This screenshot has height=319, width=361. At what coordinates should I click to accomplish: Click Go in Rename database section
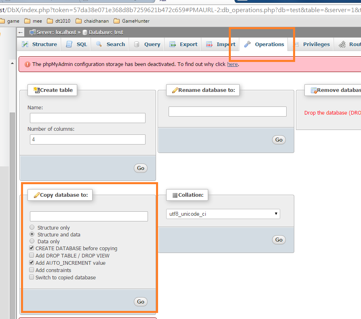[x=279, y=140]
